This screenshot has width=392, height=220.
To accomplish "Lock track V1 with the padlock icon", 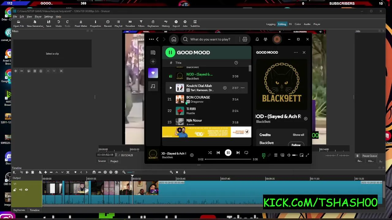I will pyautogui.click(x=15, y=190).
